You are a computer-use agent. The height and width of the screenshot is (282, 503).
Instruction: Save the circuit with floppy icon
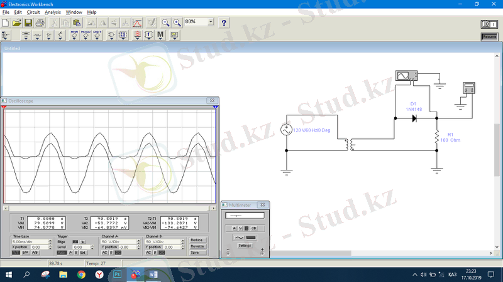tap(28, 23)
